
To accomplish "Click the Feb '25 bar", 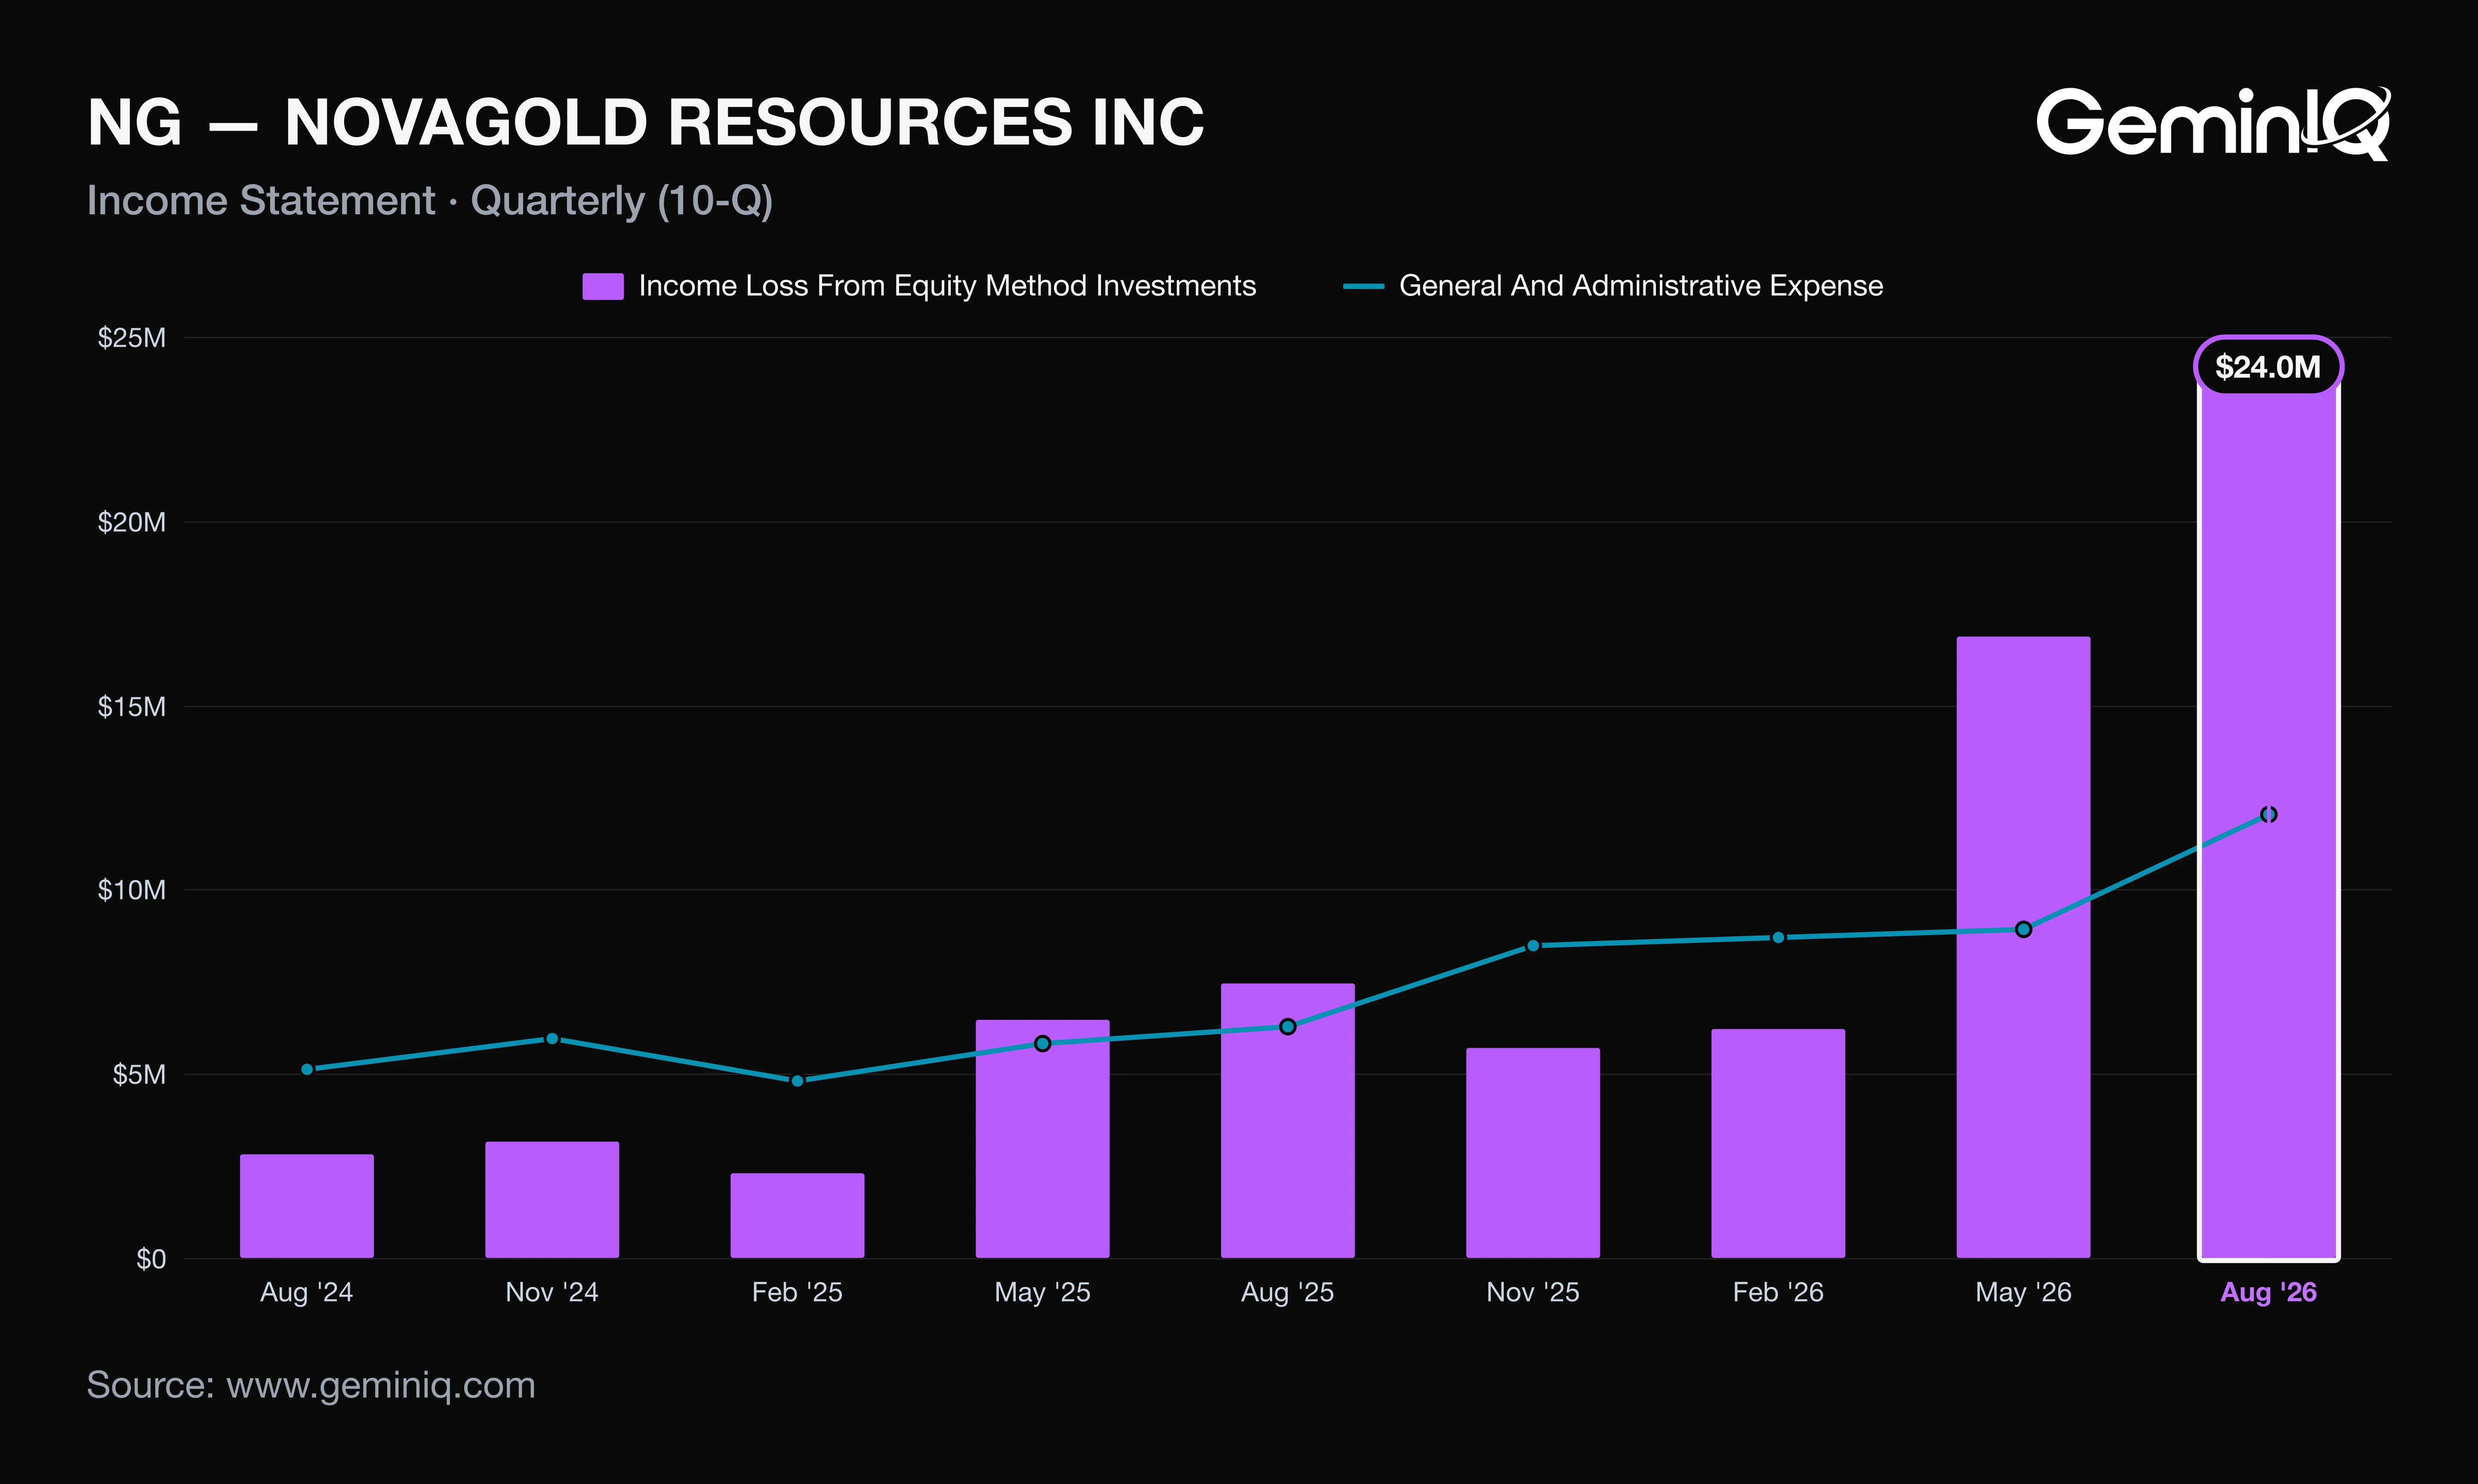I will (797, 1215).
